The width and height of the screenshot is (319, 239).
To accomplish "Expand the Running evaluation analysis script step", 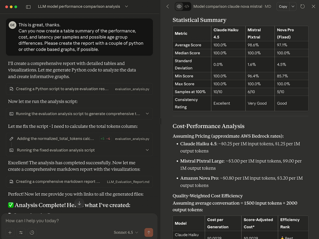I will (x=147, y=114).
